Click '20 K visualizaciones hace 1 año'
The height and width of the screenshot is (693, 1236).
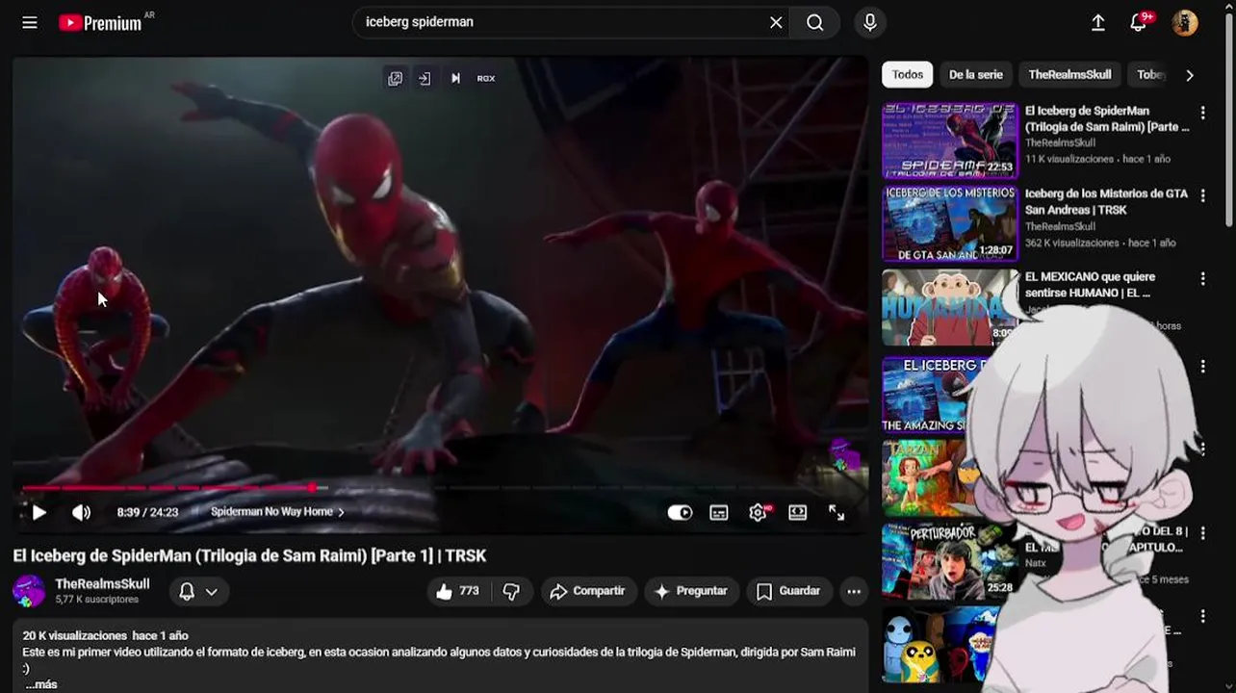(105, 635)
